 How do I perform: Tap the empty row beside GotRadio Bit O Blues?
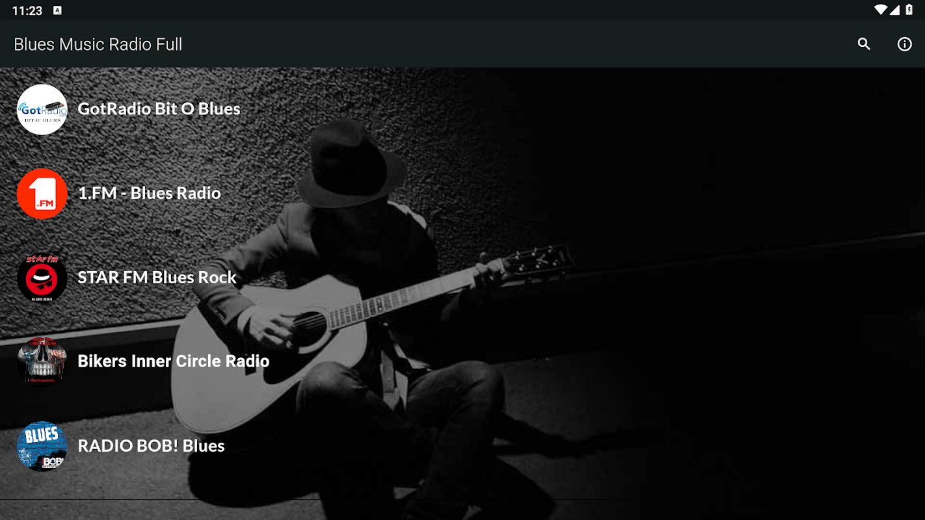point(582,109)
